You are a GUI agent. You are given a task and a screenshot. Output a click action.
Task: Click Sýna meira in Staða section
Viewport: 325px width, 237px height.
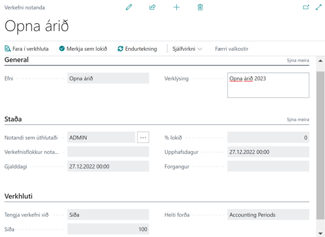pos(298,120)
